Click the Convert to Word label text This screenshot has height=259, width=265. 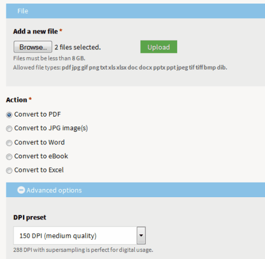click(39, 142)
